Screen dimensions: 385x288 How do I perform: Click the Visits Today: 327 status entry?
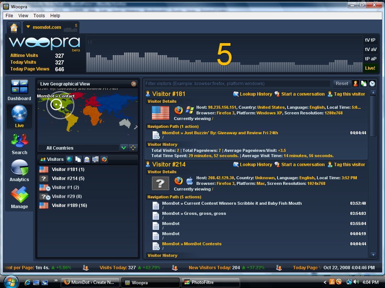click(x=130, y=268)
